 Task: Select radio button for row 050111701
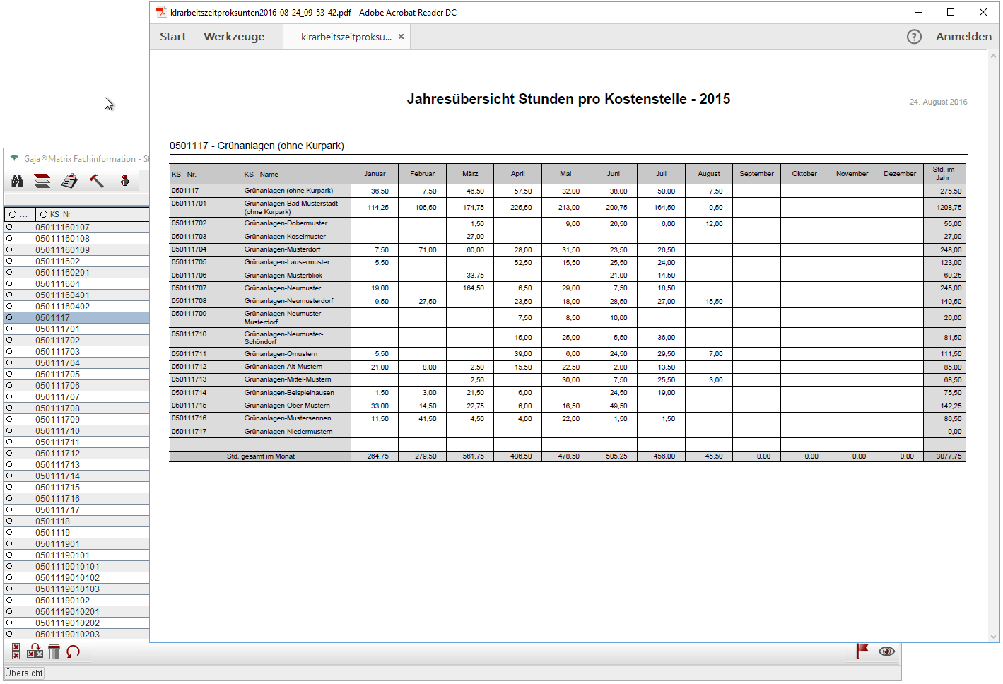click(9, 329)
